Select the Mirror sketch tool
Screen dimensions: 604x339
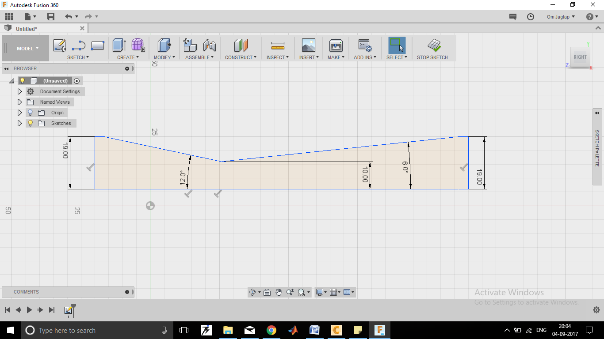click(x=209, y=45)
